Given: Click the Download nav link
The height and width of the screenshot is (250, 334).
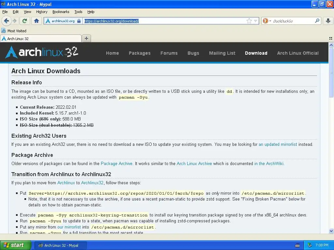Looking at the screenshot, I should [x=256, y=53].
